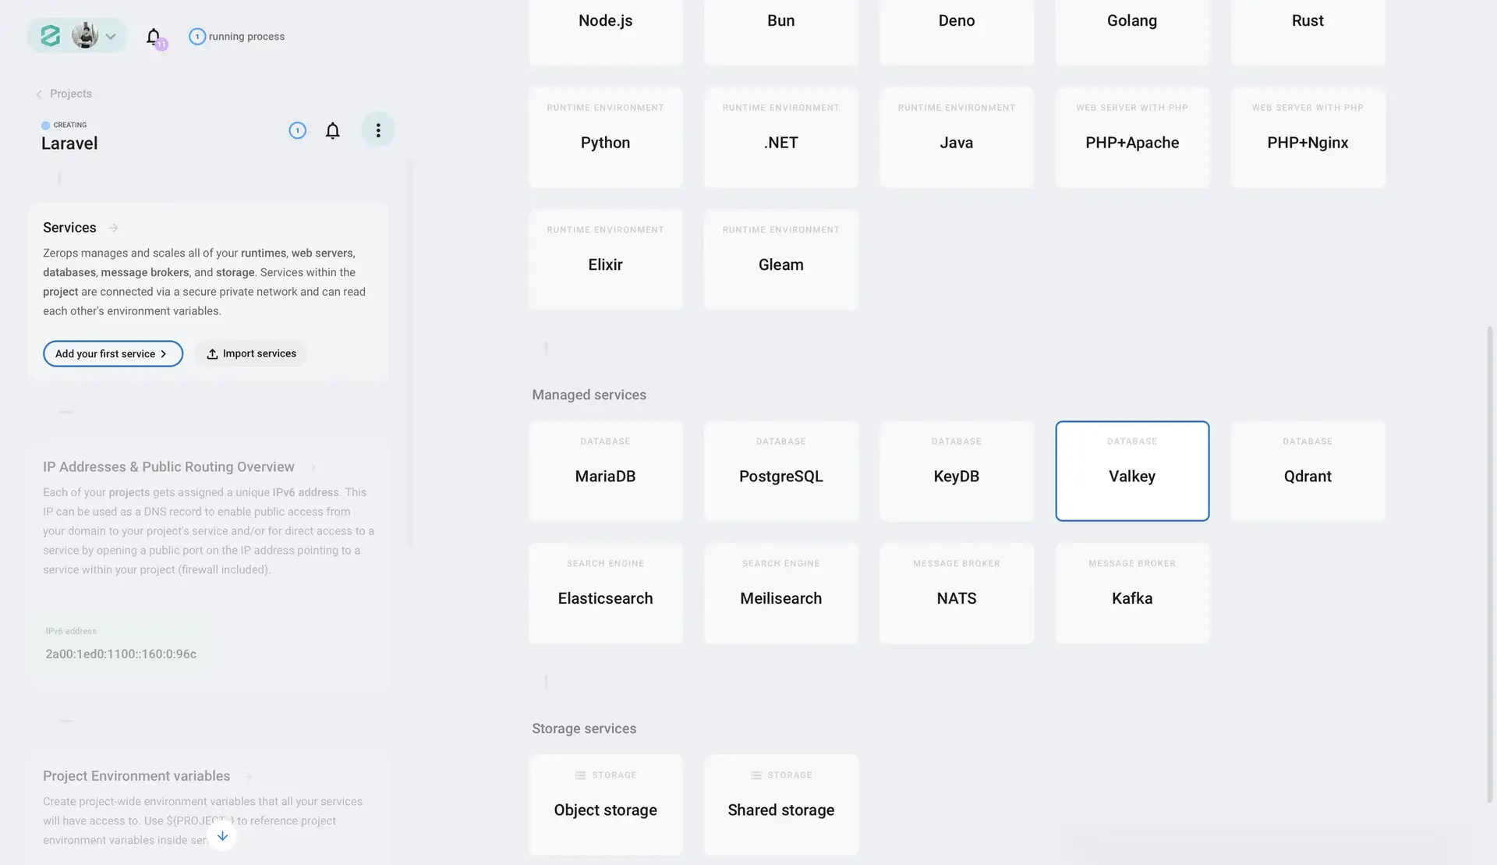1497x865 pixels.
Task: Add the Elasticsearch search engine
Action: tap(606, 593)
